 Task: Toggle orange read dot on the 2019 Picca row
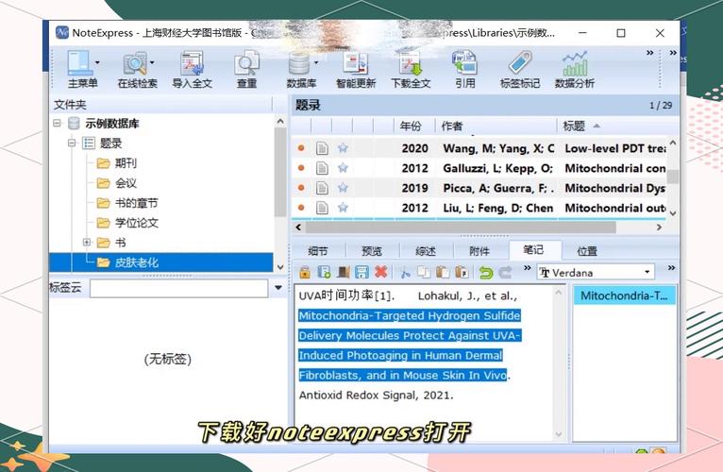301,188
